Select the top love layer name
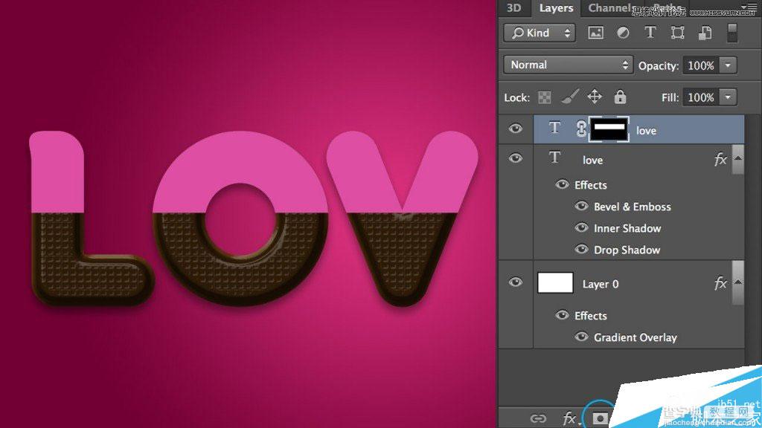The image size is (762, 428). [646, 131]
